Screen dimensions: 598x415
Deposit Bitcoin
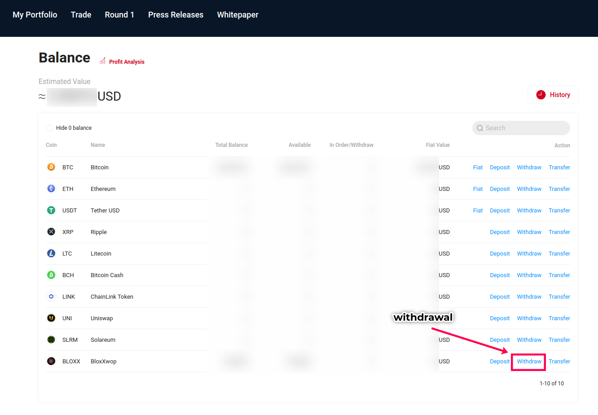[x=500, y=167]
